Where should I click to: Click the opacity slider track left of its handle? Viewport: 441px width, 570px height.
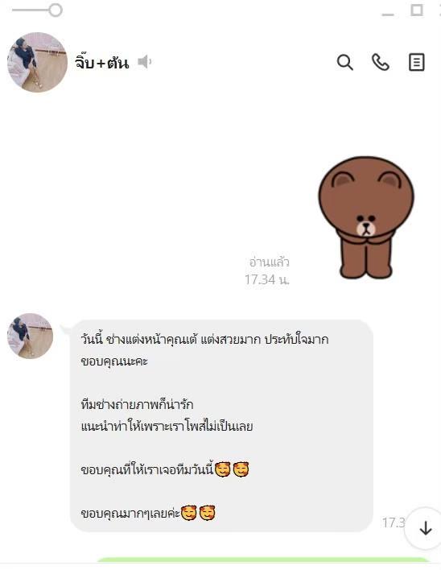point(31,10)
